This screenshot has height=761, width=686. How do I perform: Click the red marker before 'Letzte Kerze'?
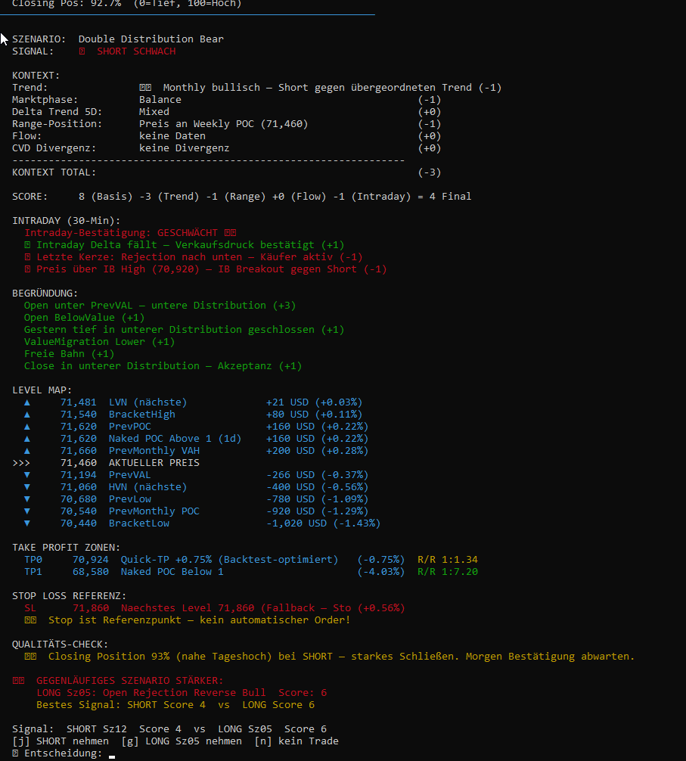(28, 257)
